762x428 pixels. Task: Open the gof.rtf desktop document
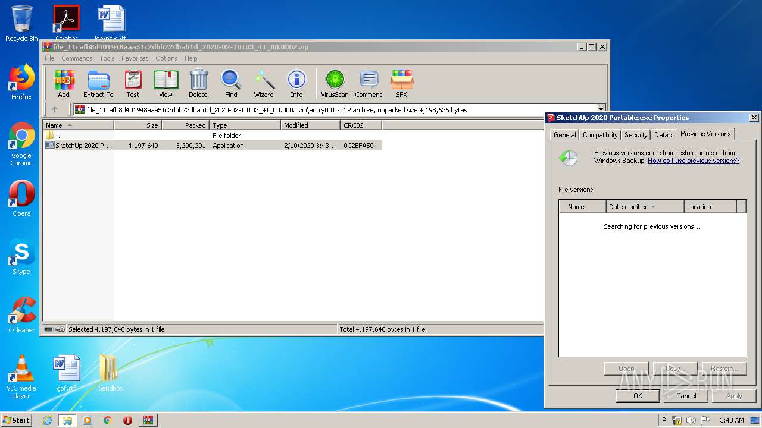[66, 373]
